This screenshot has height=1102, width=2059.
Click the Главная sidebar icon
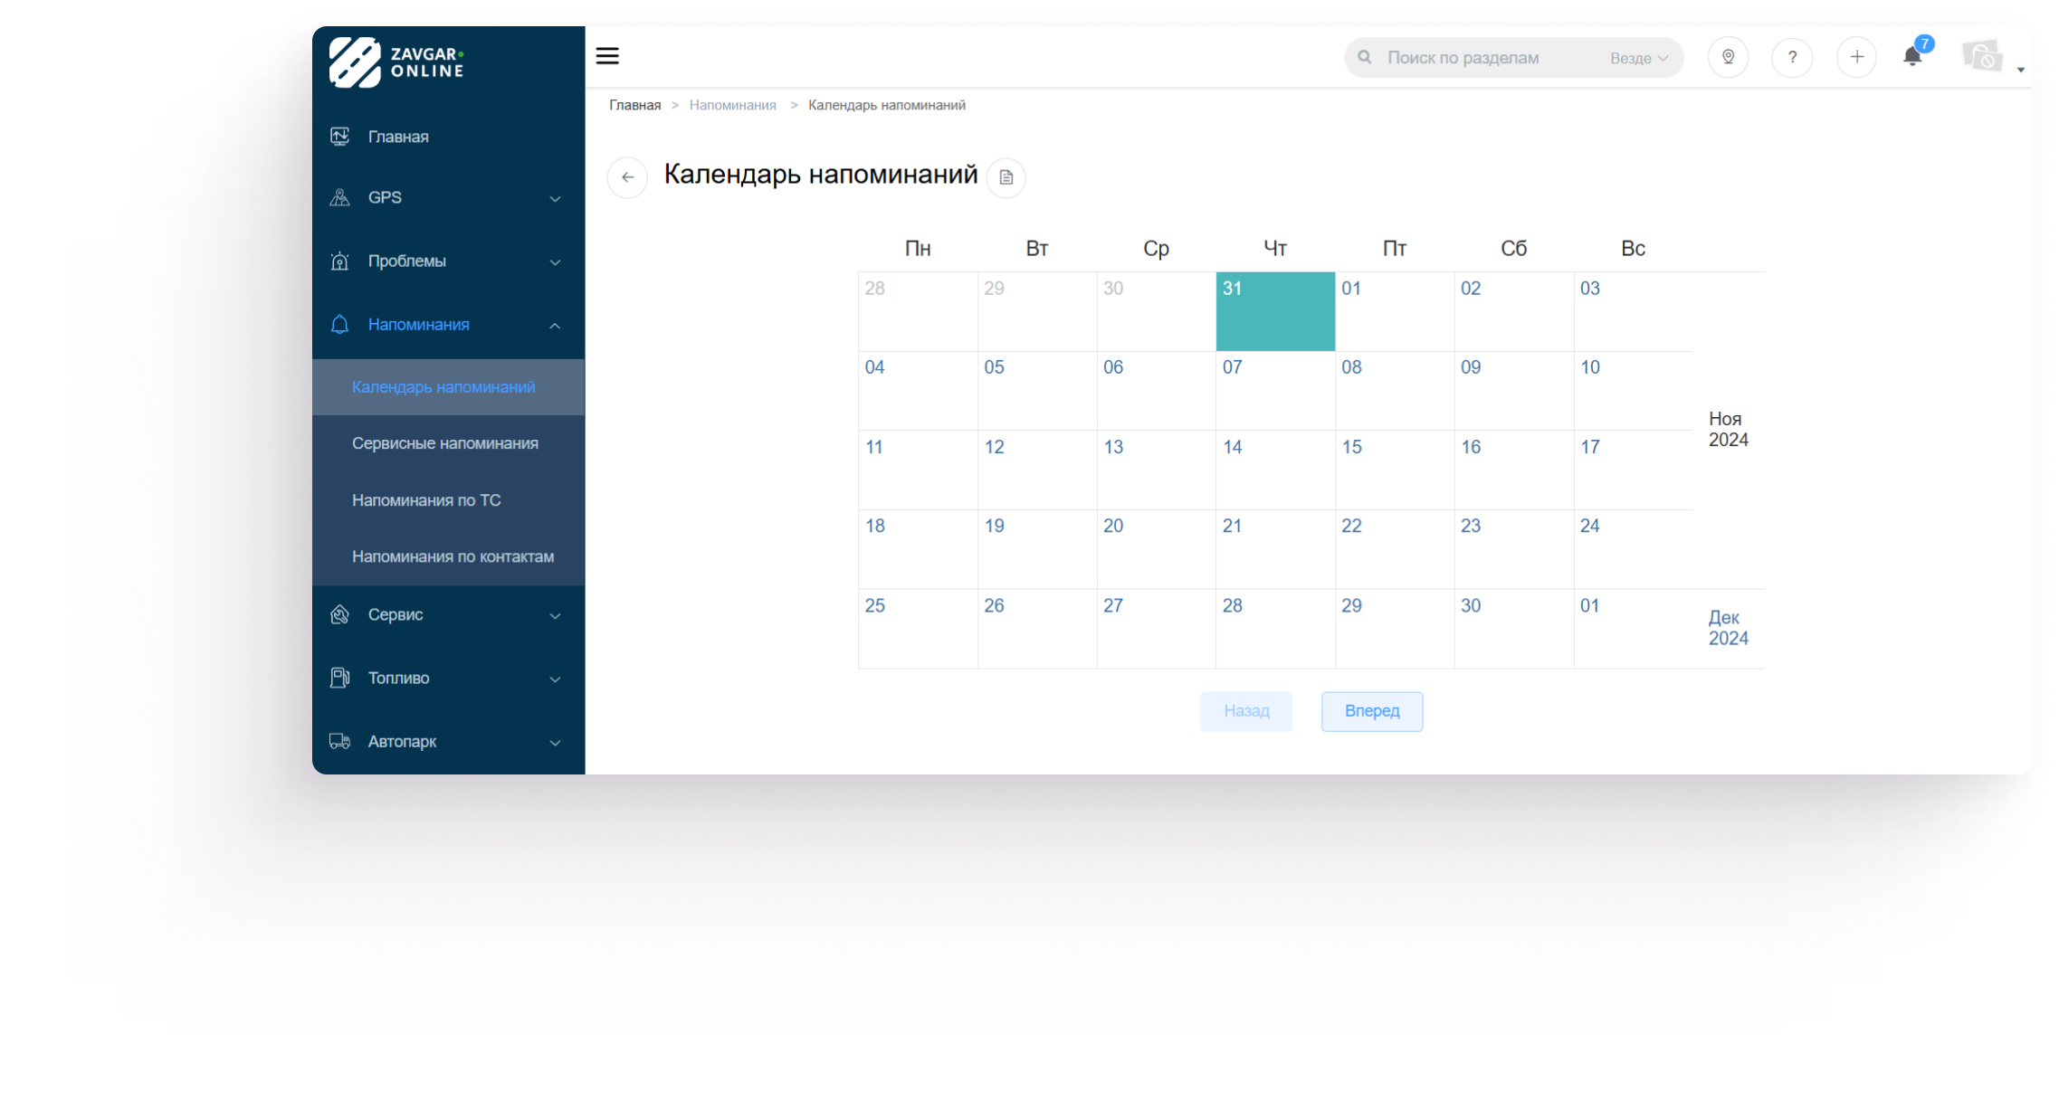(339, 137)
